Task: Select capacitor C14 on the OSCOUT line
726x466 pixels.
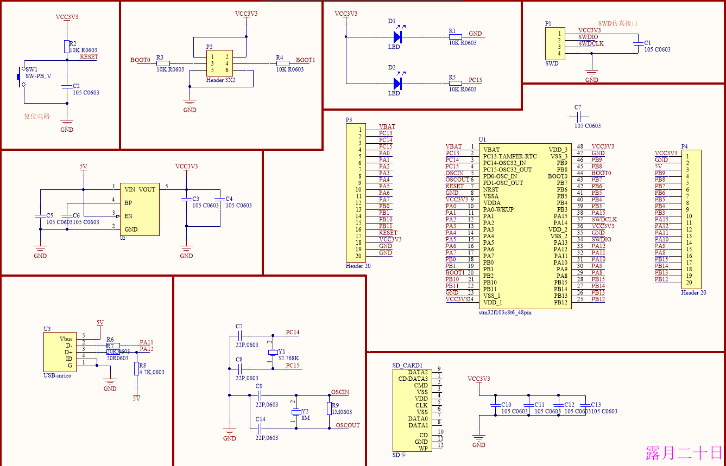Action: (x=260, y=429)
